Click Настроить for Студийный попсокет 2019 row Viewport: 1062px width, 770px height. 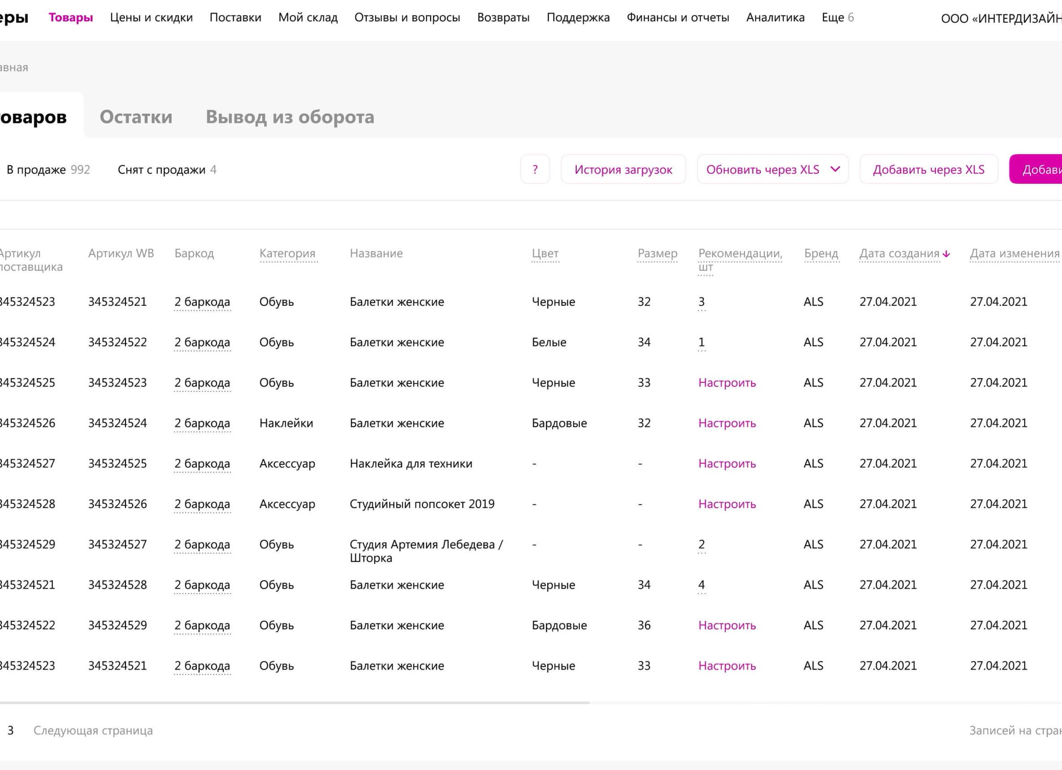[x=727, y=504]
